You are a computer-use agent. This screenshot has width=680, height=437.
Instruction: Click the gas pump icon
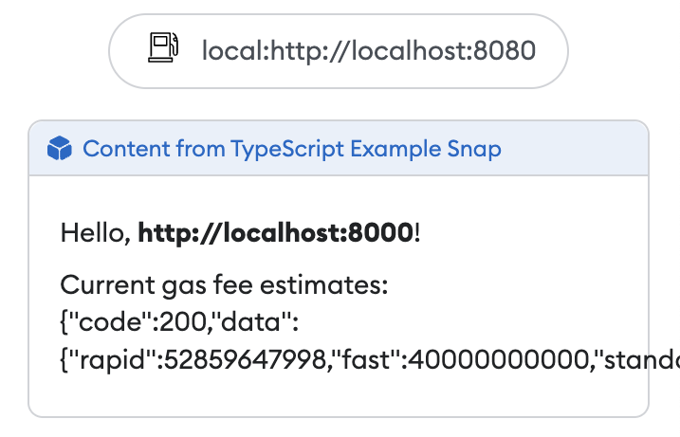163,49
